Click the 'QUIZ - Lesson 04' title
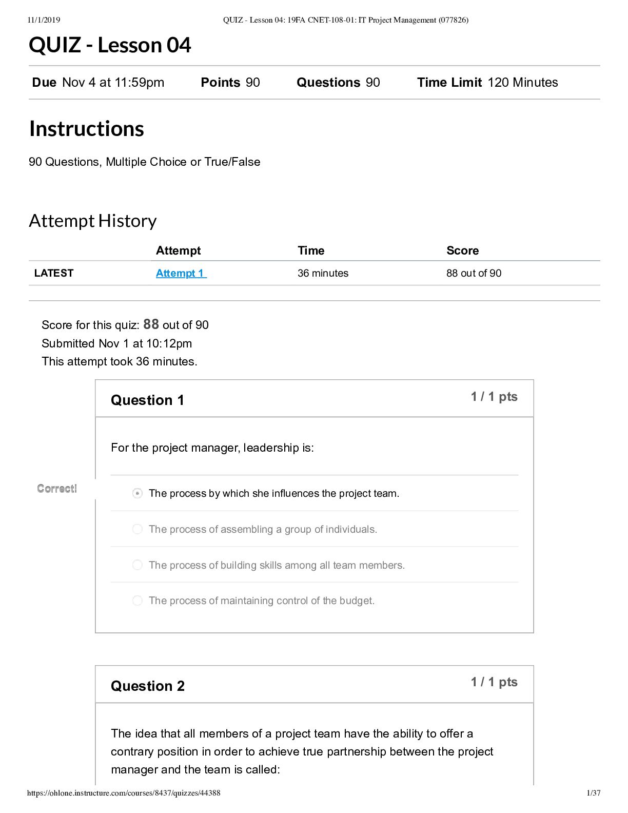This screenshot has width=628, height=813. tap(110, 45)
